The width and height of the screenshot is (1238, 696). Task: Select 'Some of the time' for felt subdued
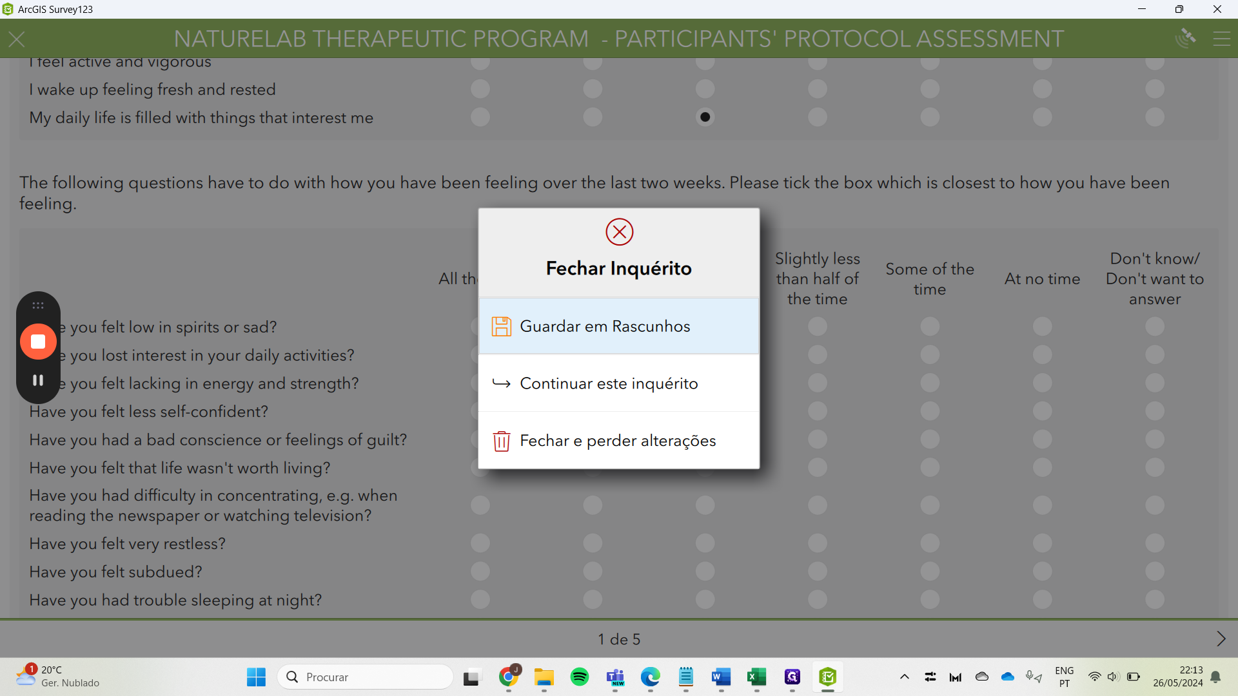click(x=929, y=572)
